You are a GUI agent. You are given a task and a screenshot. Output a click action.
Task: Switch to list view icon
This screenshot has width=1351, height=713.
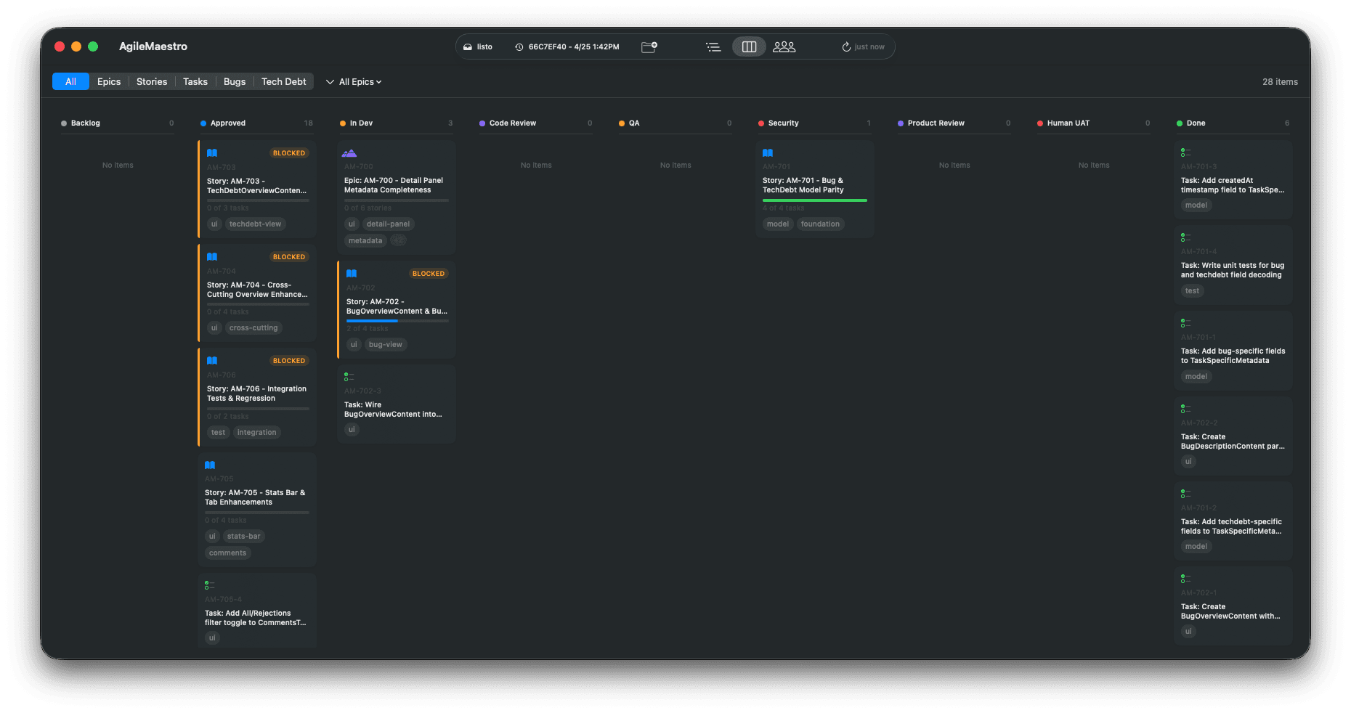pyautogui.click(x=713, y=47)
